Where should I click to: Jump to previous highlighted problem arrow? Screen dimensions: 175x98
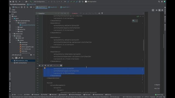(141, 16)
